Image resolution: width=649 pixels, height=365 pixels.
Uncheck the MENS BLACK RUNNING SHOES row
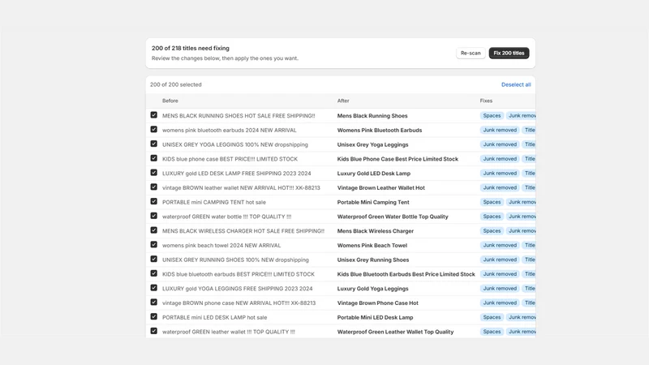[154, 115]
